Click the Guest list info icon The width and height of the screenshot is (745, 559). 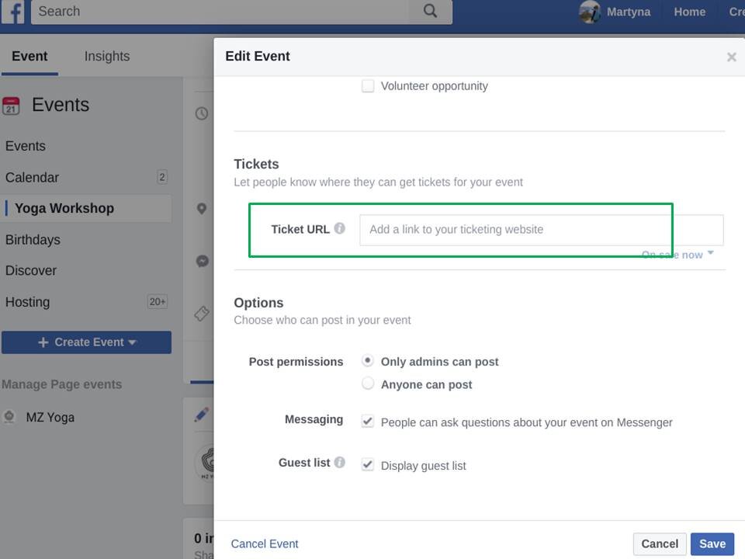[x=340, y=463]
